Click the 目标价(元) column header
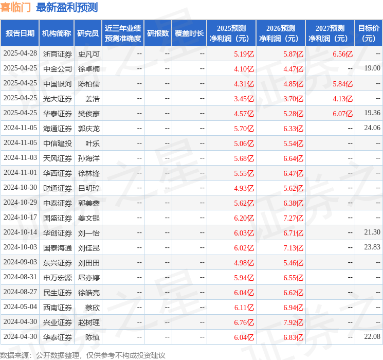383x360 pixels. 369,33
